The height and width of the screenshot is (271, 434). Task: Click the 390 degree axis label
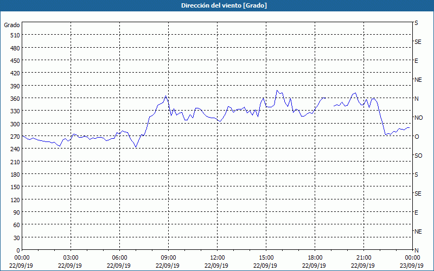tap(16, 86)
